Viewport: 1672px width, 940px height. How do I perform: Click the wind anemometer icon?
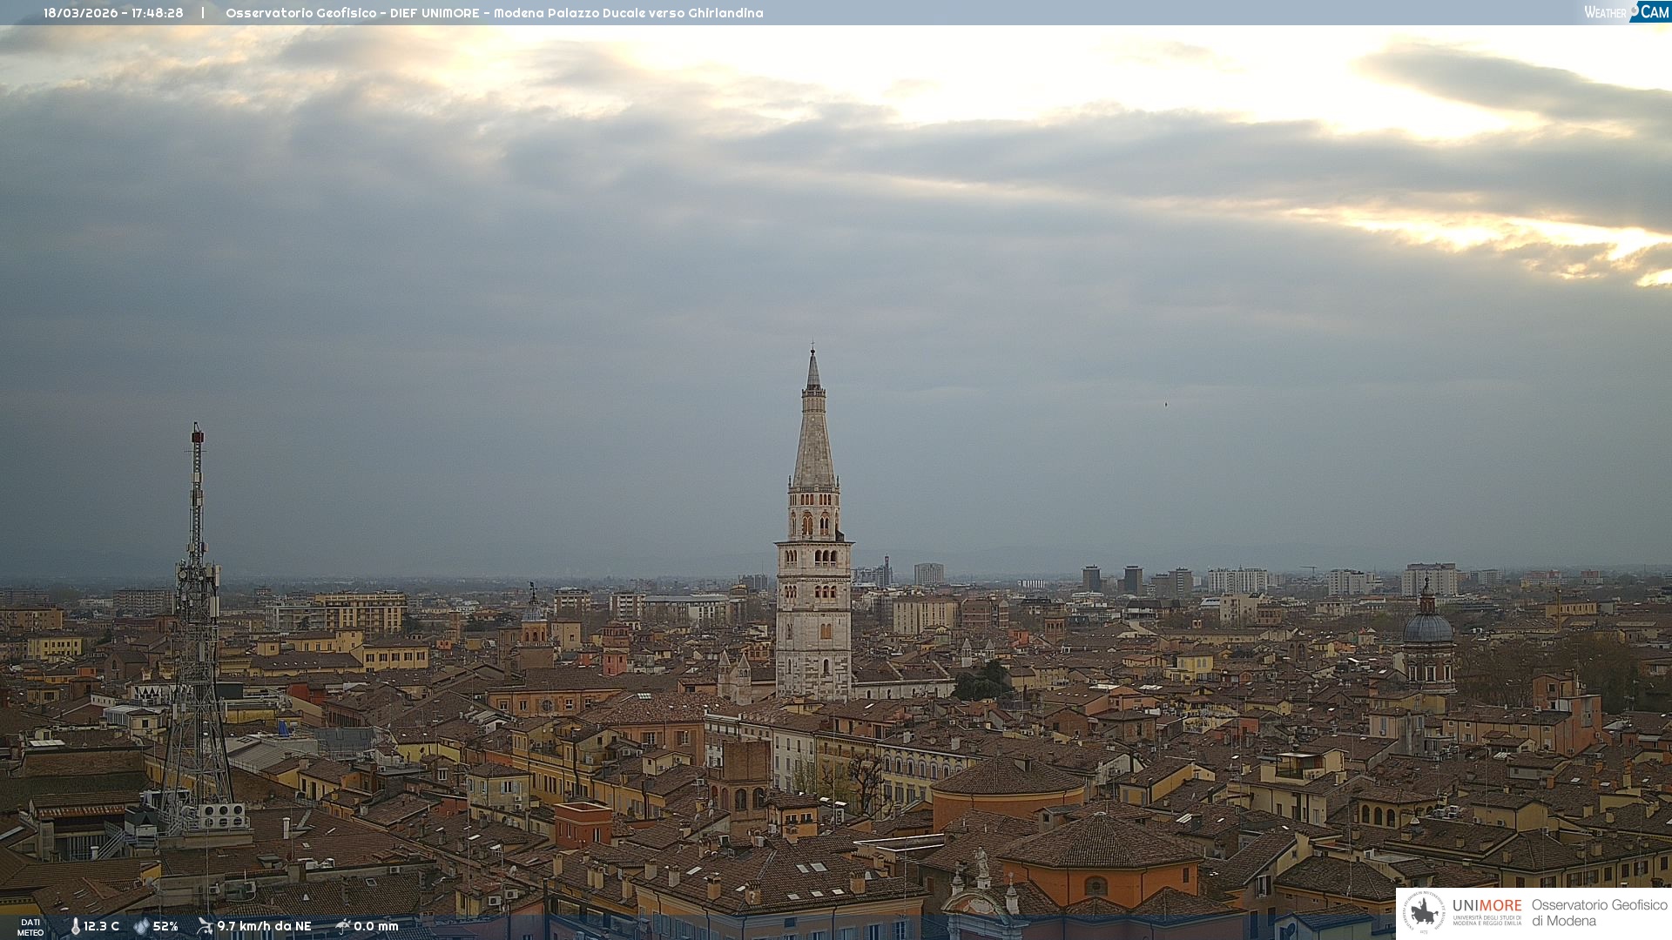[x=205, y=926]
